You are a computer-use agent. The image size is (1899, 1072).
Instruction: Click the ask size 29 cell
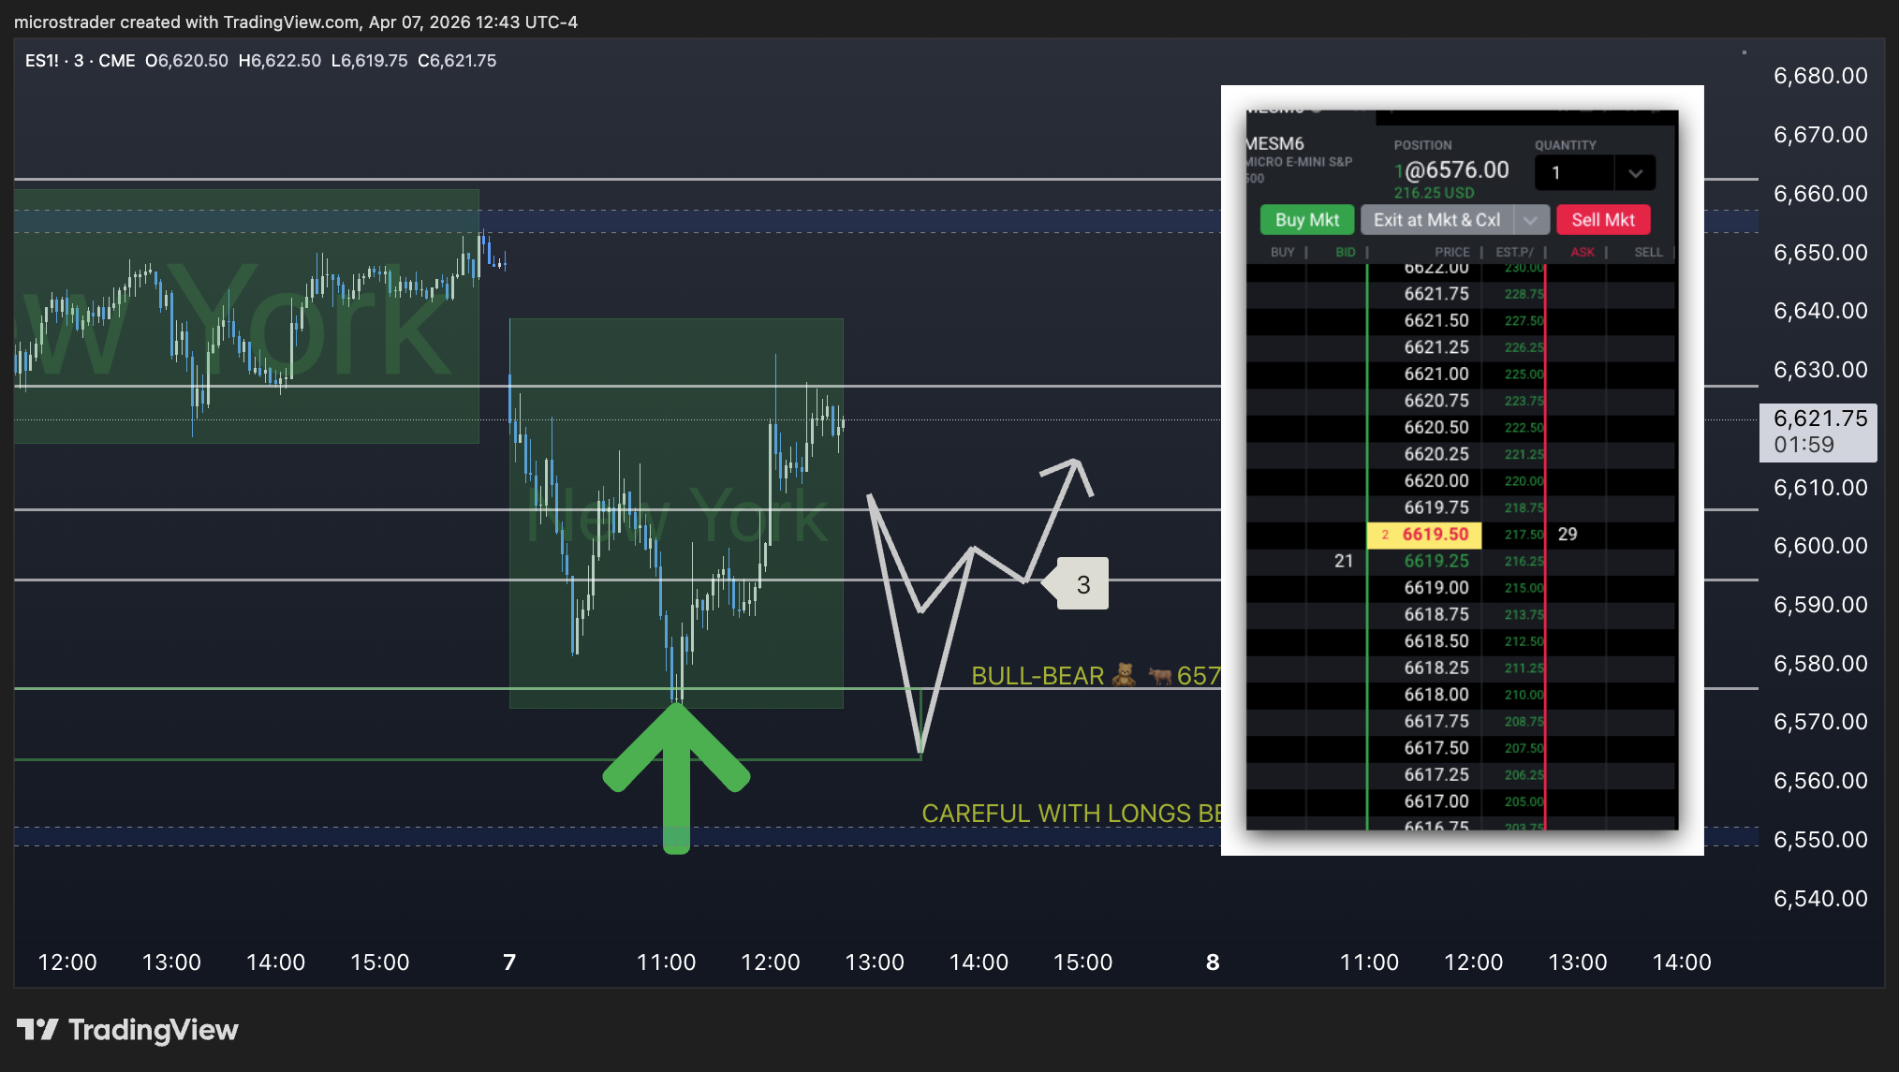coord(1568,535)
